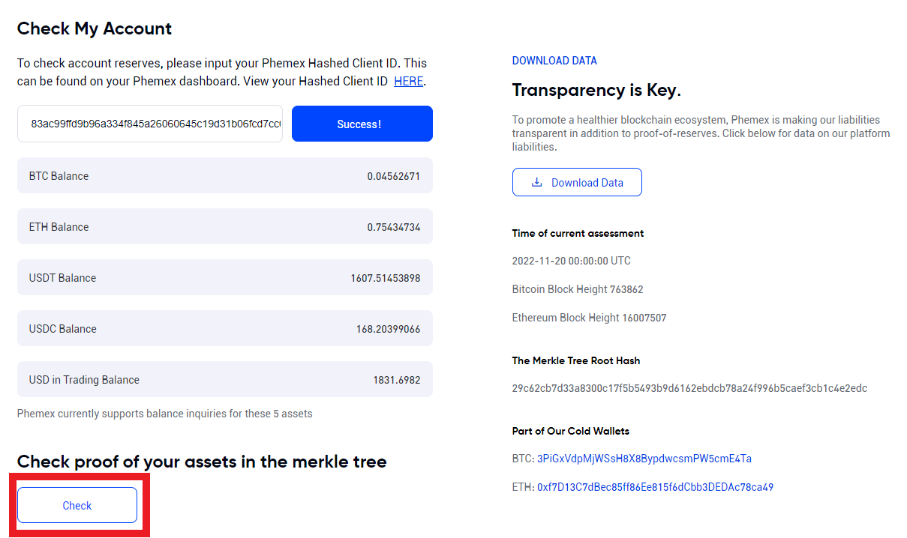This screenshot has width=907, height=538.
Task: Click the blue Success! button
Action: (362, 124)
